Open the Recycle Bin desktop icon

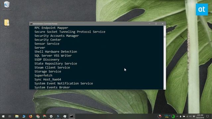click(x=7, y=6)
